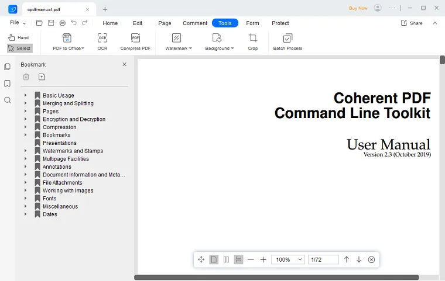Click the page number field 1/72
Image resolution: width=445 pixels, height=281 pixels.
click(x=323, y=259)
